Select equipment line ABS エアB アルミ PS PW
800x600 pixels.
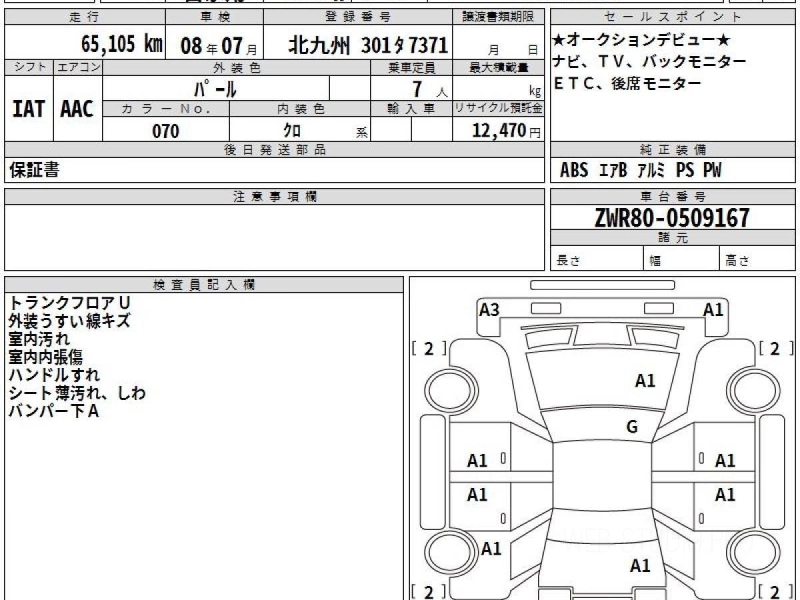(x=641, y=171)
